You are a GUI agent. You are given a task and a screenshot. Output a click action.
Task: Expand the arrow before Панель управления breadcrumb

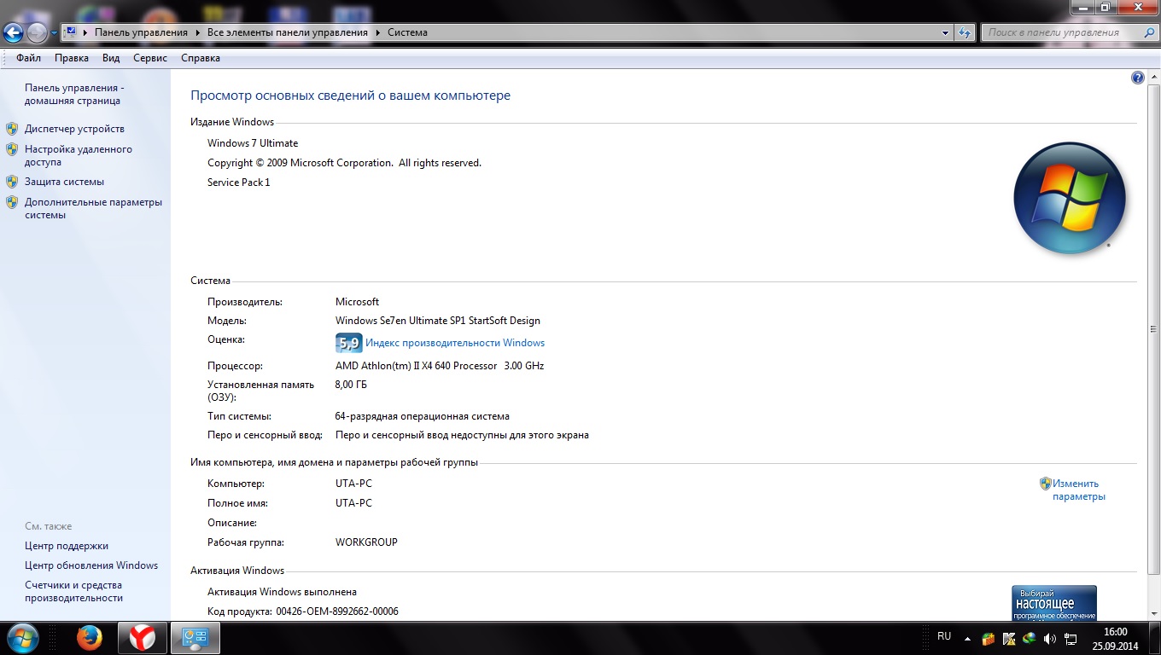point(85,32)
